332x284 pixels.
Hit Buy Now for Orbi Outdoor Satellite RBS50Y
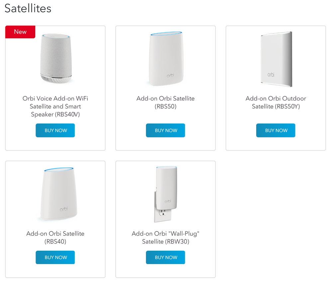pyautogui.click(x=276, y=131)
